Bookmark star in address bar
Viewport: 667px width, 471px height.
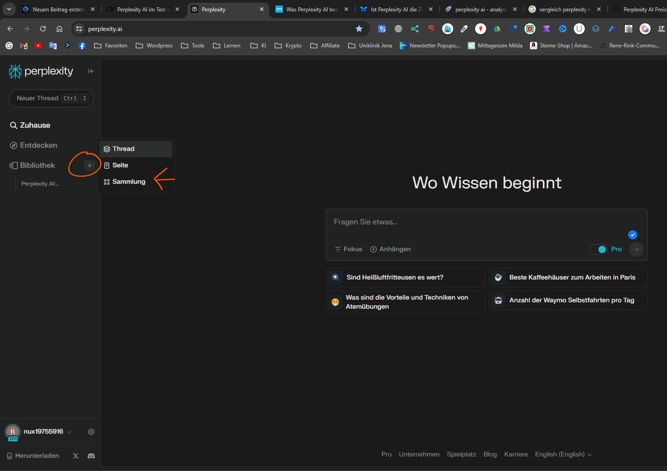[359, 29]
